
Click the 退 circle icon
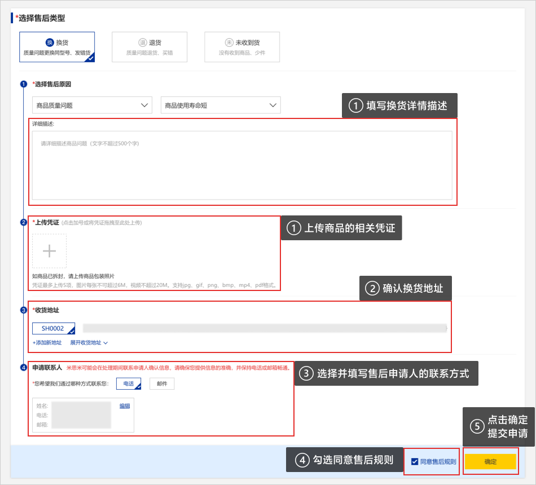point(142,42)
